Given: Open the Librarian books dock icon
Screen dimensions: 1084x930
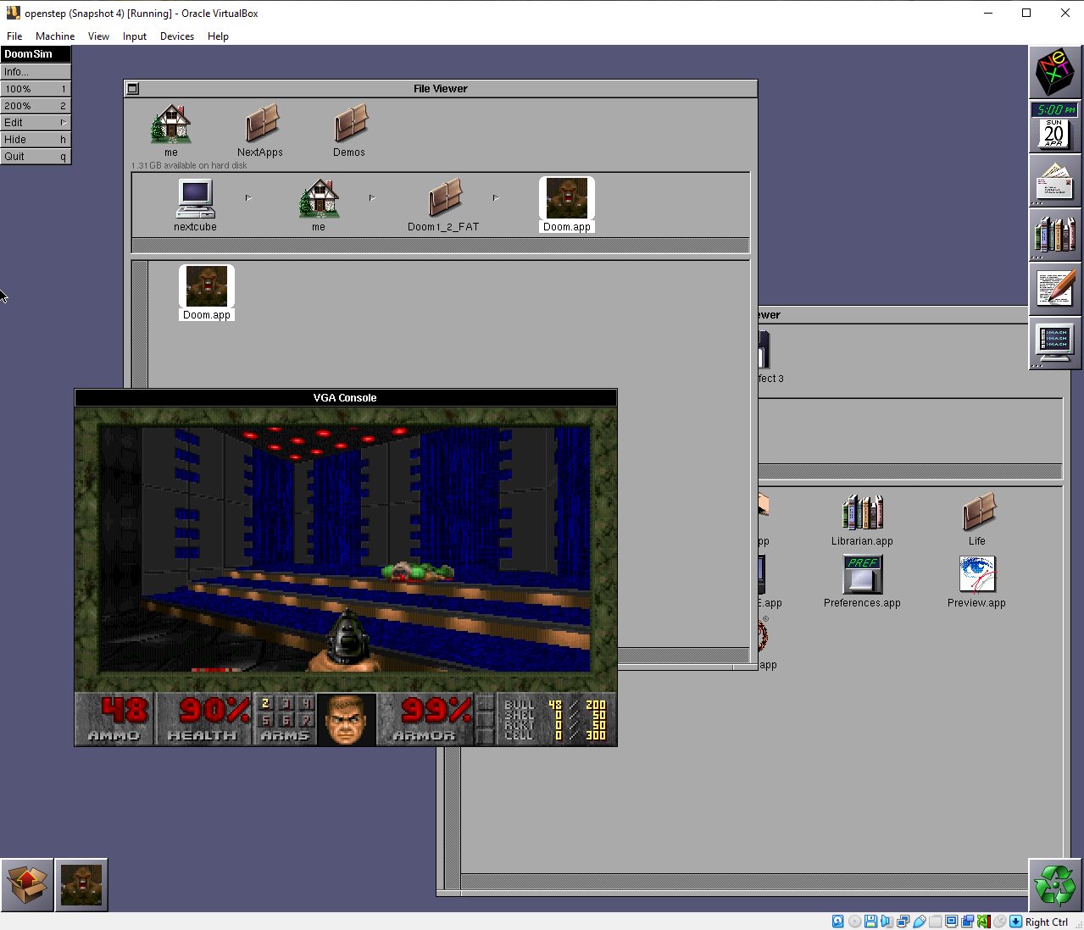Looking at the screenshot, I should [x=1054, y=234].
